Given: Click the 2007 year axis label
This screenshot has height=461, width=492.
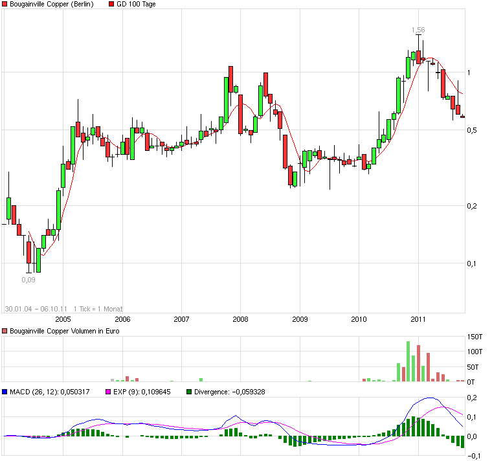Looking at the screenshot, I should [x=181, y=319].
